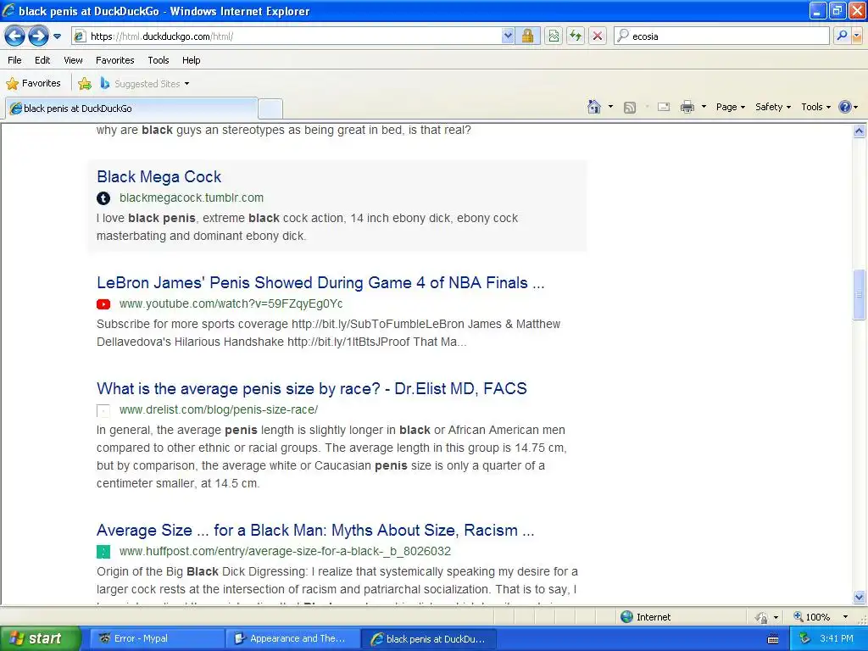Click the scrollbar down arrow

tap(860, 597)
